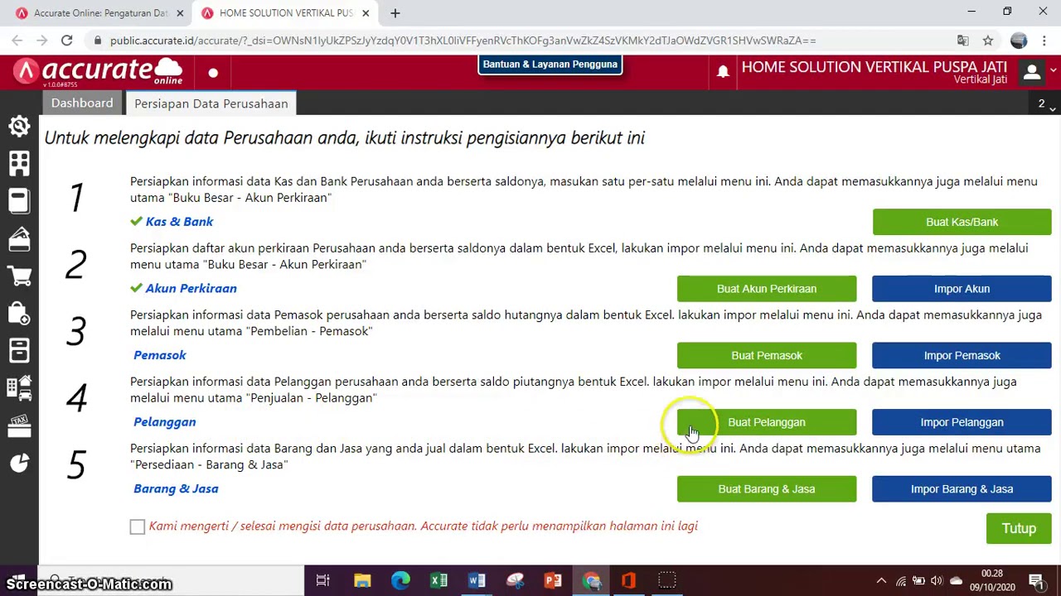Viewport: 1061px width, 596px height.
Task: Tick the 'Kami mengerti / selesai mengisi' checkbox
Action: tap(138, 527)
